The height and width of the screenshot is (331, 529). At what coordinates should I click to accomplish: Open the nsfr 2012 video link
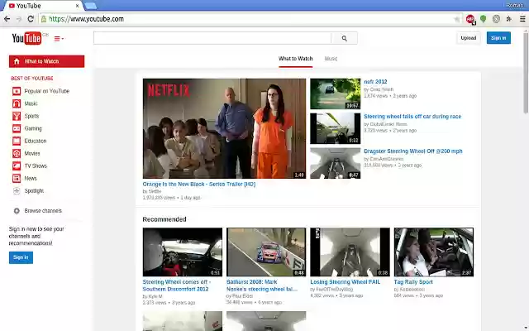[x=375, y=82]
